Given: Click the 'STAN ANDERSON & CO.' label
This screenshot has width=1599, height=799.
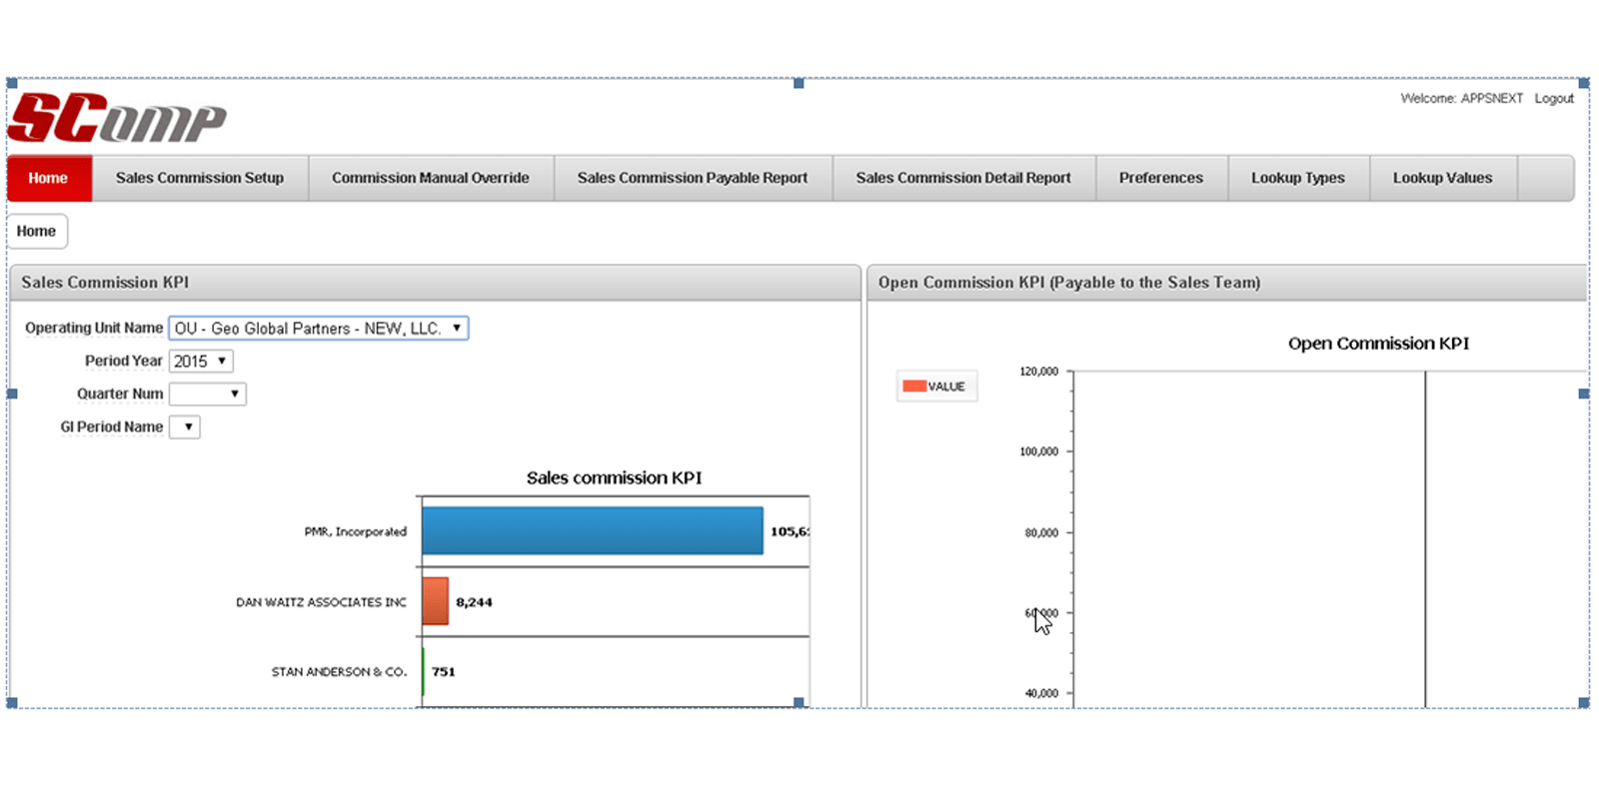Looking at the screenshot, I should (339, 672).
